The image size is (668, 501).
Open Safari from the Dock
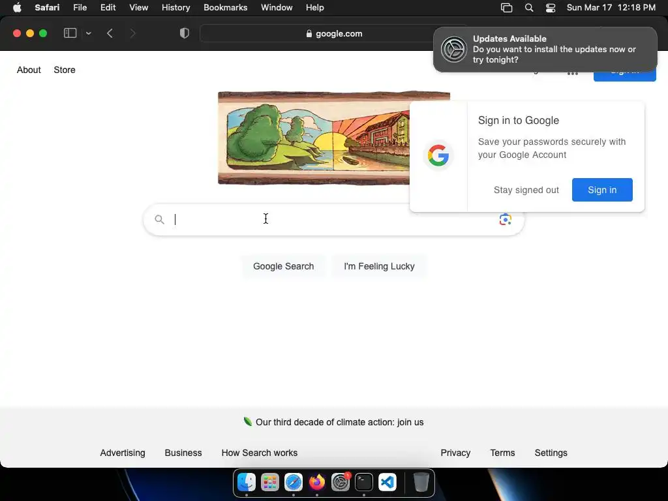click(x=294, y=482)
